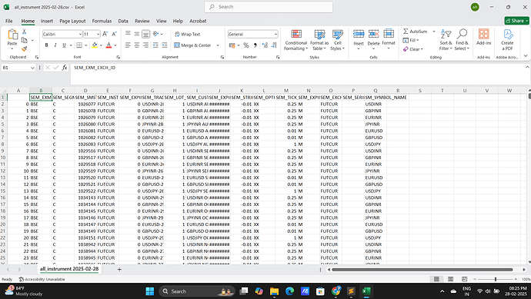This screenshot has height=299, width=531.
Task: Open fill color dropdown arrow
Action: point(101,45)
